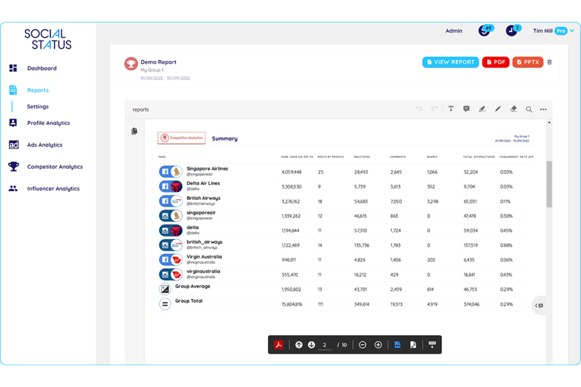Click the Competitor Analytics badge in report
Screen dimensions: 581x387
tap(181, 138)
